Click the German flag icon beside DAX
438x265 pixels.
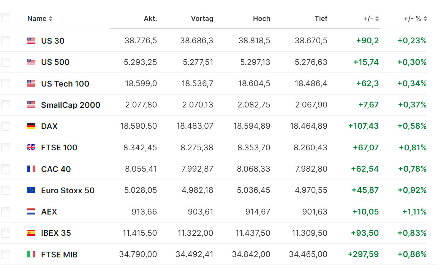tap(31, 126)
